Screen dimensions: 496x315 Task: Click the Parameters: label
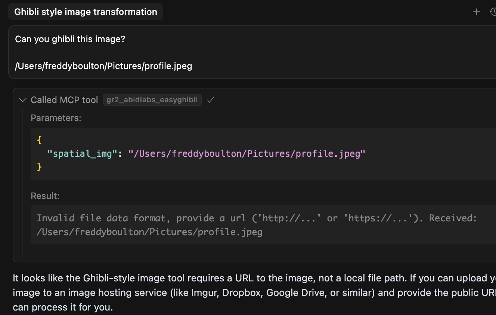56,118
